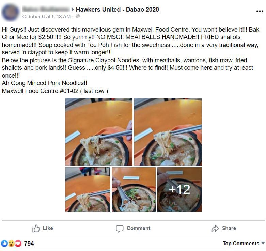Image resolution: width=266 pixels, height=251 pixels.
Task: Open the Hawkers United - Dabao 2020 group
Action: coord(117,9)
